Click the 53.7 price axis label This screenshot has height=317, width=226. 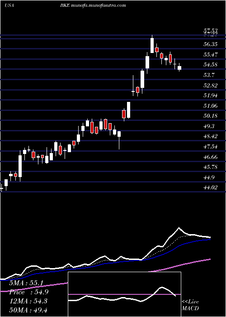click(209, 75)
